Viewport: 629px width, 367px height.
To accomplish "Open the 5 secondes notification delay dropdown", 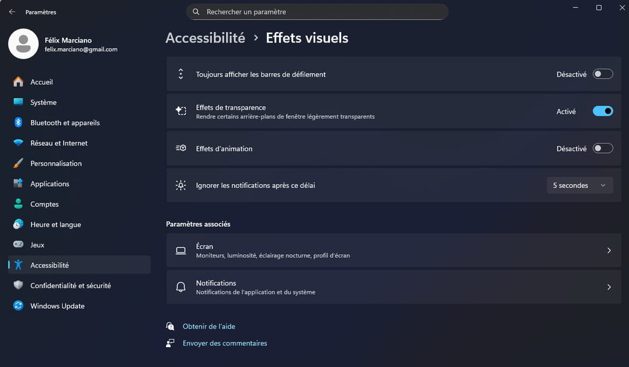I will pos(579,186).
